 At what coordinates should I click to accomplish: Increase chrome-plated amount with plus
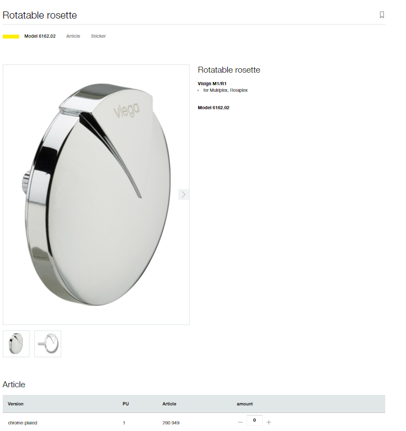point(269,422)
